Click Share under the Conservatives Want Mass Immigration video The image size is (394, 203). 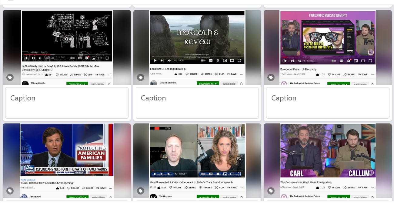[349, 188]
